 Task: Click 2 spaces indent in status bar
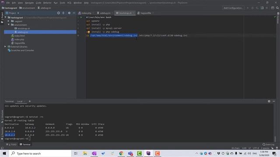point(265,148)
